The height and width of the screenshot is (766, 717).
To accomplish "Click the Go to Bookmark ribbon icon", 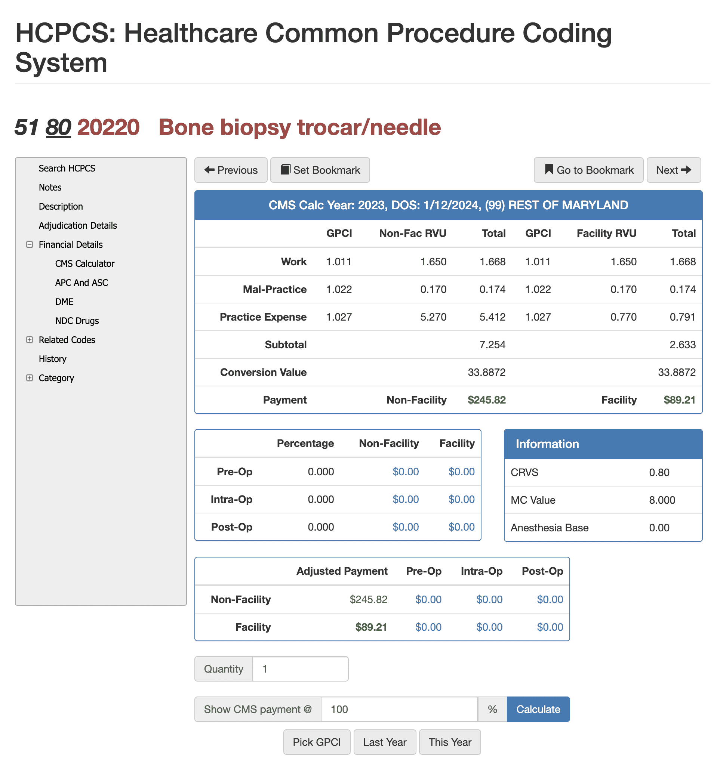I will [548, 170].
